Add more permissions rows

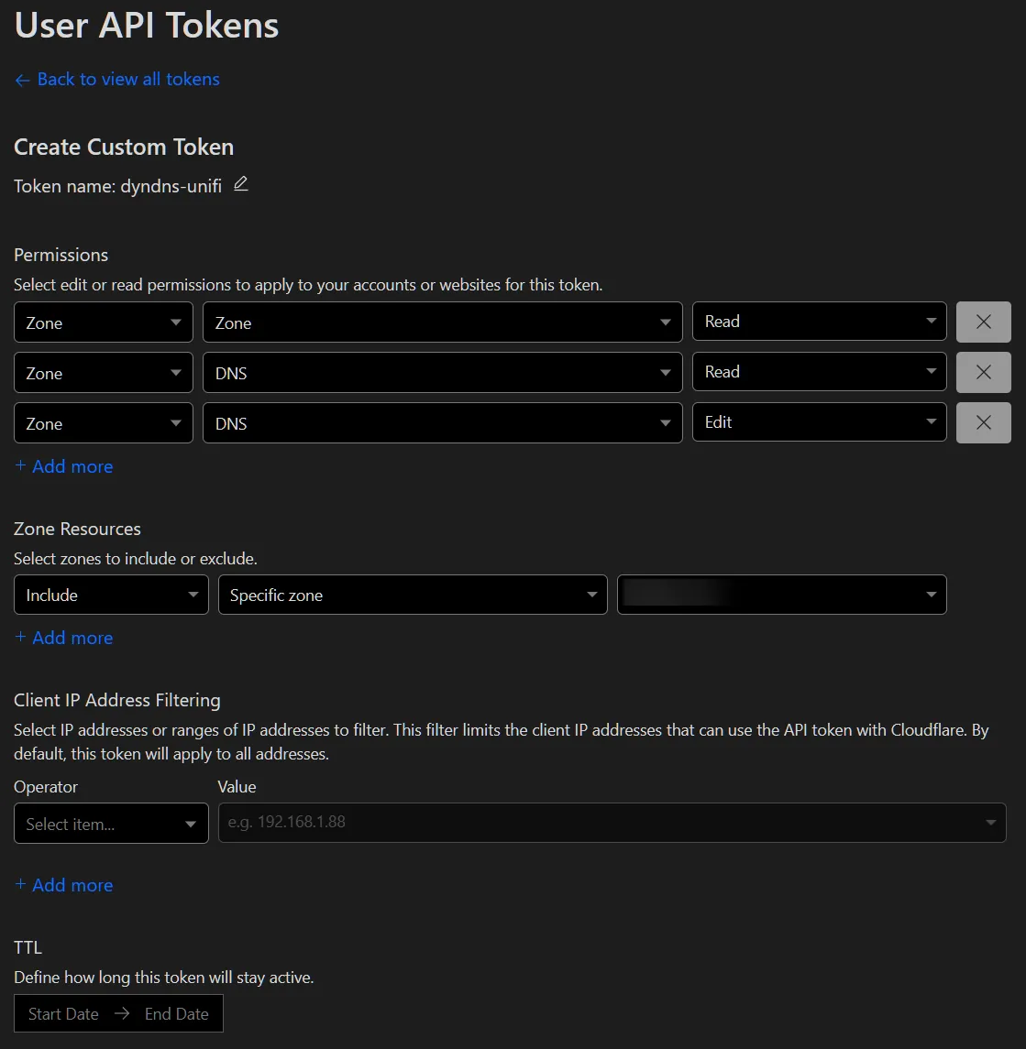(x=64, y=466)
